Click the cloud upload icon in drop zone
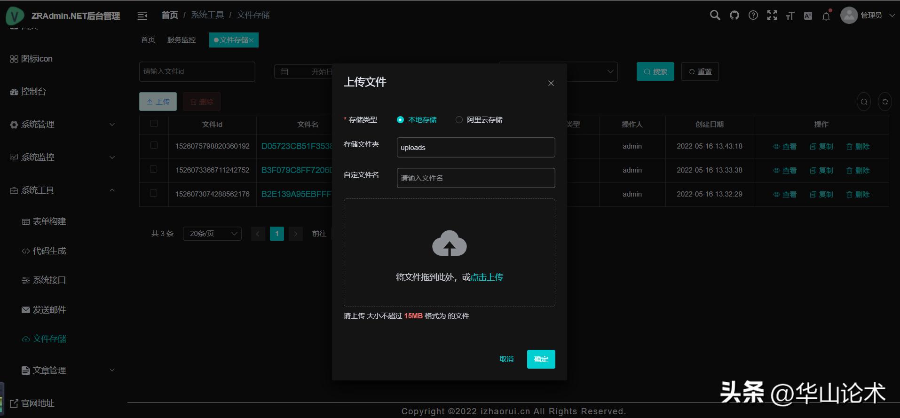 tap(450, 243)
